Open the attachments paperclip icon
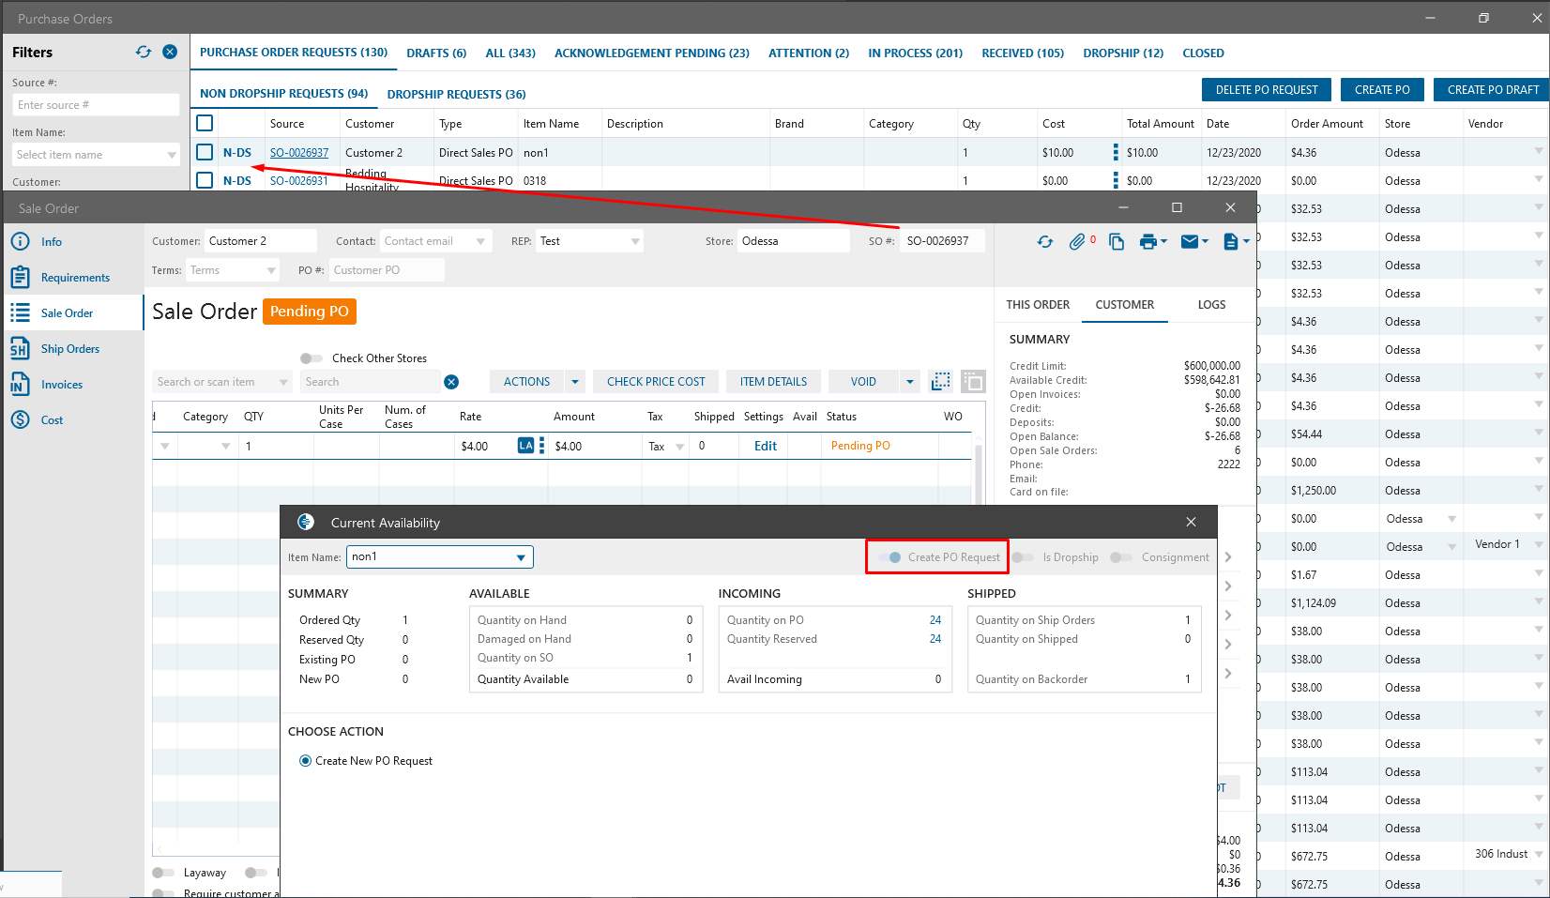 (x=1077, y=242)
